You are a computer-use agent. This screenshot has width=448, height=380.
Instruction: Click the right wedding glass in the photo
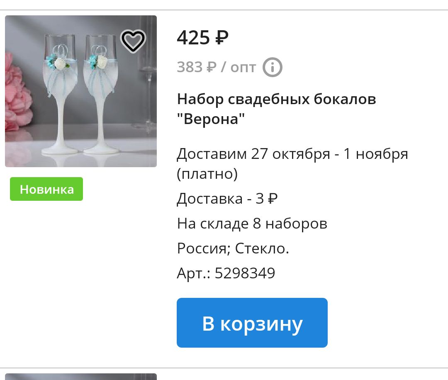[x=101, y=94]
